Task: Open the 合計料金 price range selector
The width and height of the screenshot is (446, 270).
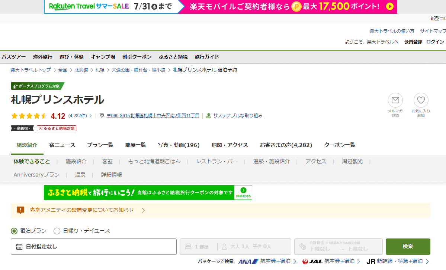Action: 338,247
